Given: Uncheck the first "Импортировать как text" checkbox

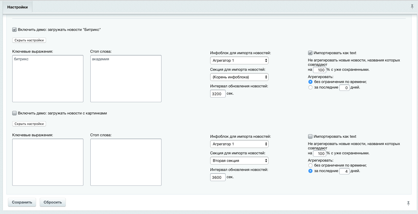Looking at the screenshot, I should [310, 53].
